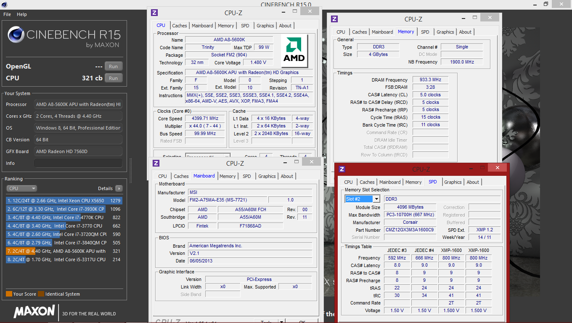Click the BIOS brand American Megatrends Inc.
Viewport: 572px width, 323px height.
point(250,246)
